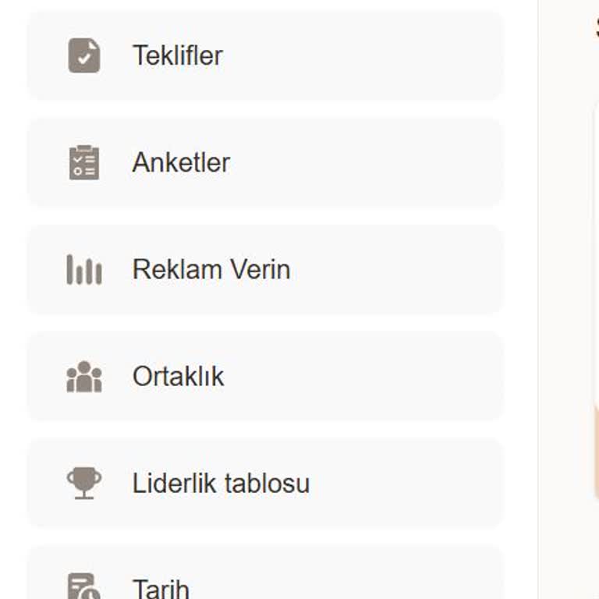Image resolution: width=599 pixels, height=599 pixels.
Task: Click the "Teklifler" text label
Action: (177, 55)
